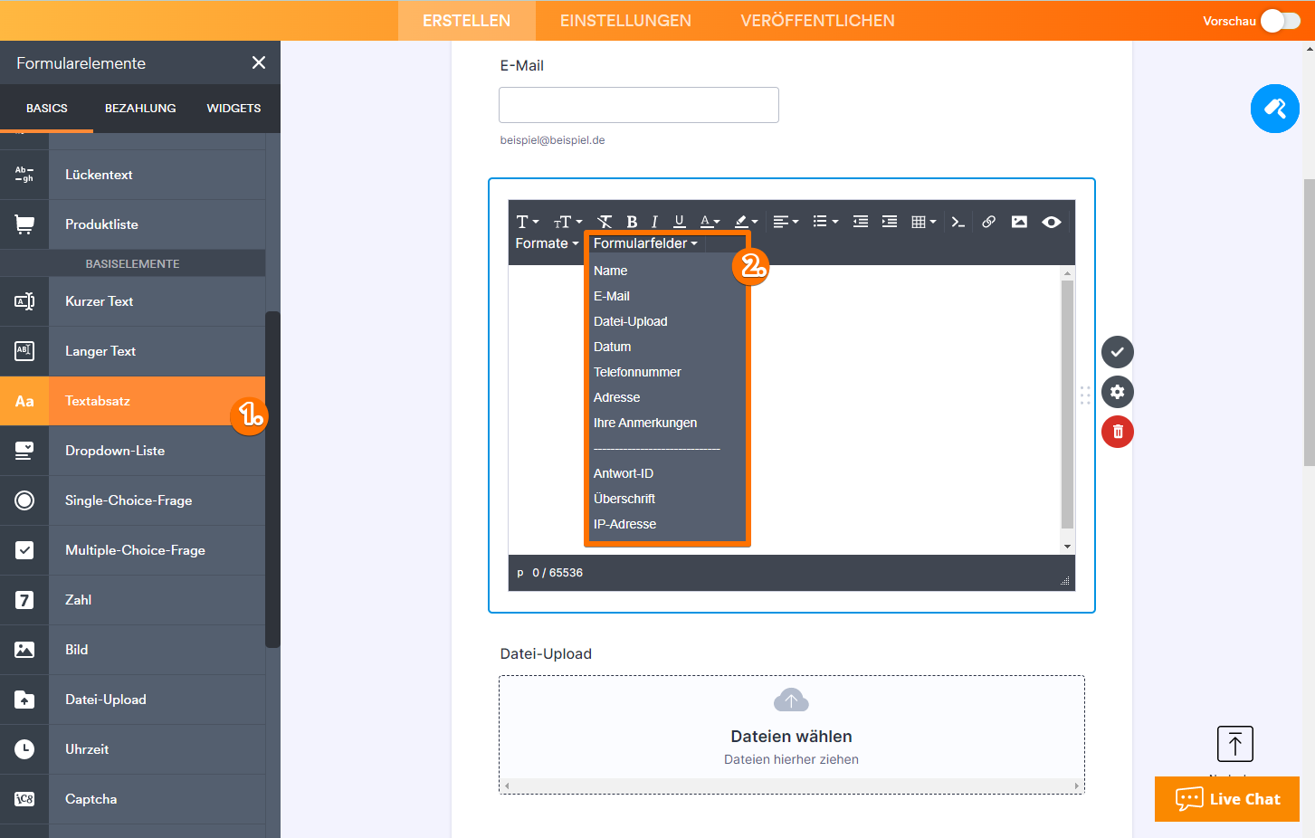Open the text alignment dropdown
Image resolution: width=1315 pixels, height=838 pixels.
(x=786, y=222)
